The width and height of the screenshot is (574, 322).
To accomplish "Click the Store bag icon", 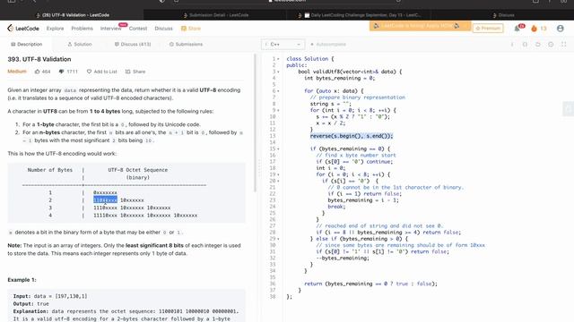I will [x=184, y=29].
